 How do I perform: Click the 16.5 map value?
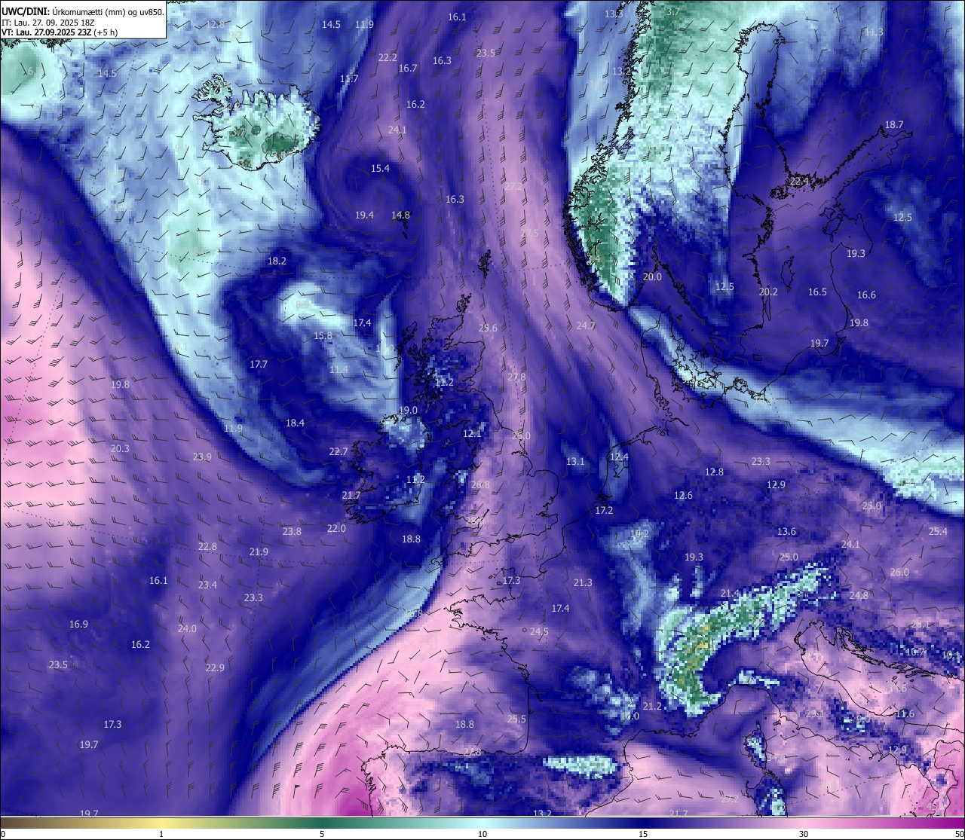point(817,292)
